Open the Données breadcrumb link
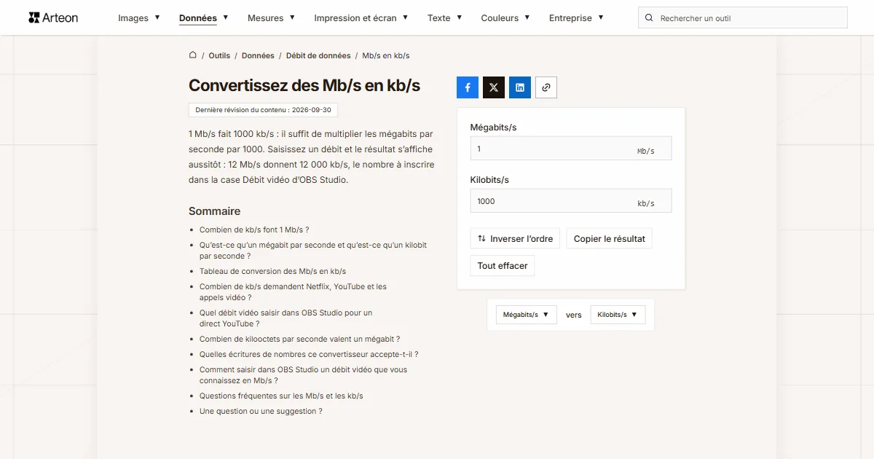This screenshot has height=459, width=874. [258, 55]
